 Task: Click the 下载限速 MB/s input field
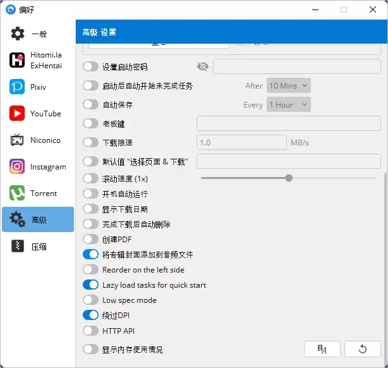[241, 142]
